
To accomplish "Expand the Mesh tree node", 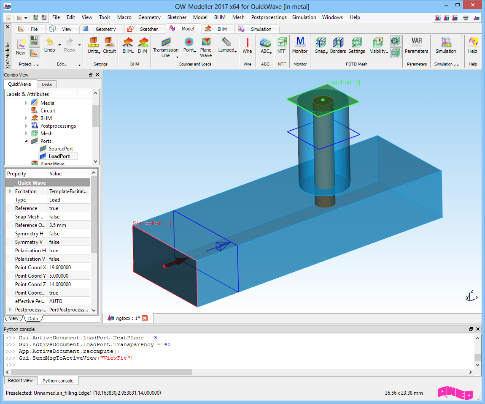I will tap(26, 133).
